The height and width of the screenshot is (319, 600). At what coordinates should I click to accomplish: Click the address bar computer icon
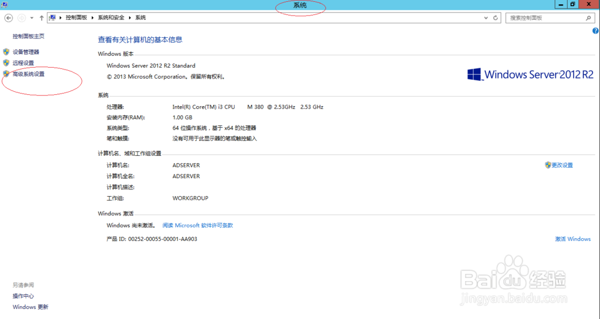[x=52, y=17]
